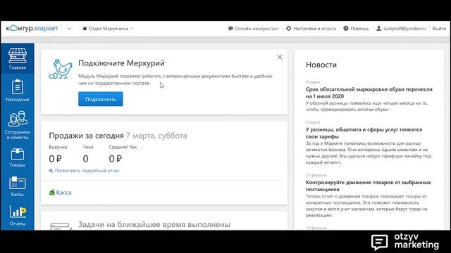Screen dimensions: 451x253
Task: Open the Отчеты sidebar section
Action: pyautogui.click(x=17, y=216)
